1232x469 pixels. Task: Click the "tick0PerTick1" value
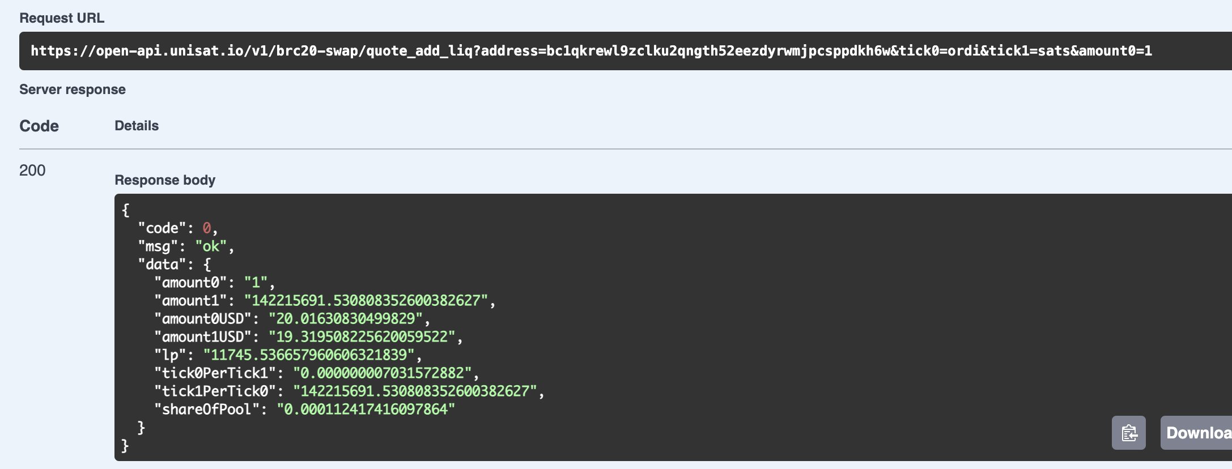tap(383, 373)
